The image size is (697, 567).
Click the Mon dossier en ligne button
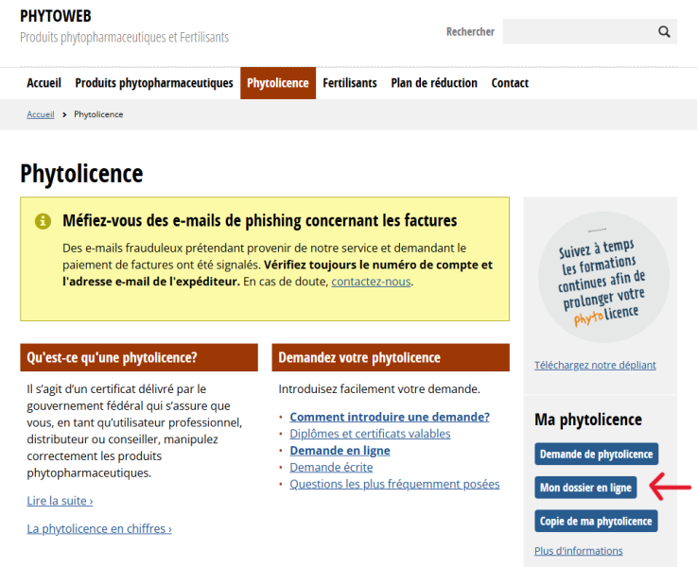585,488
